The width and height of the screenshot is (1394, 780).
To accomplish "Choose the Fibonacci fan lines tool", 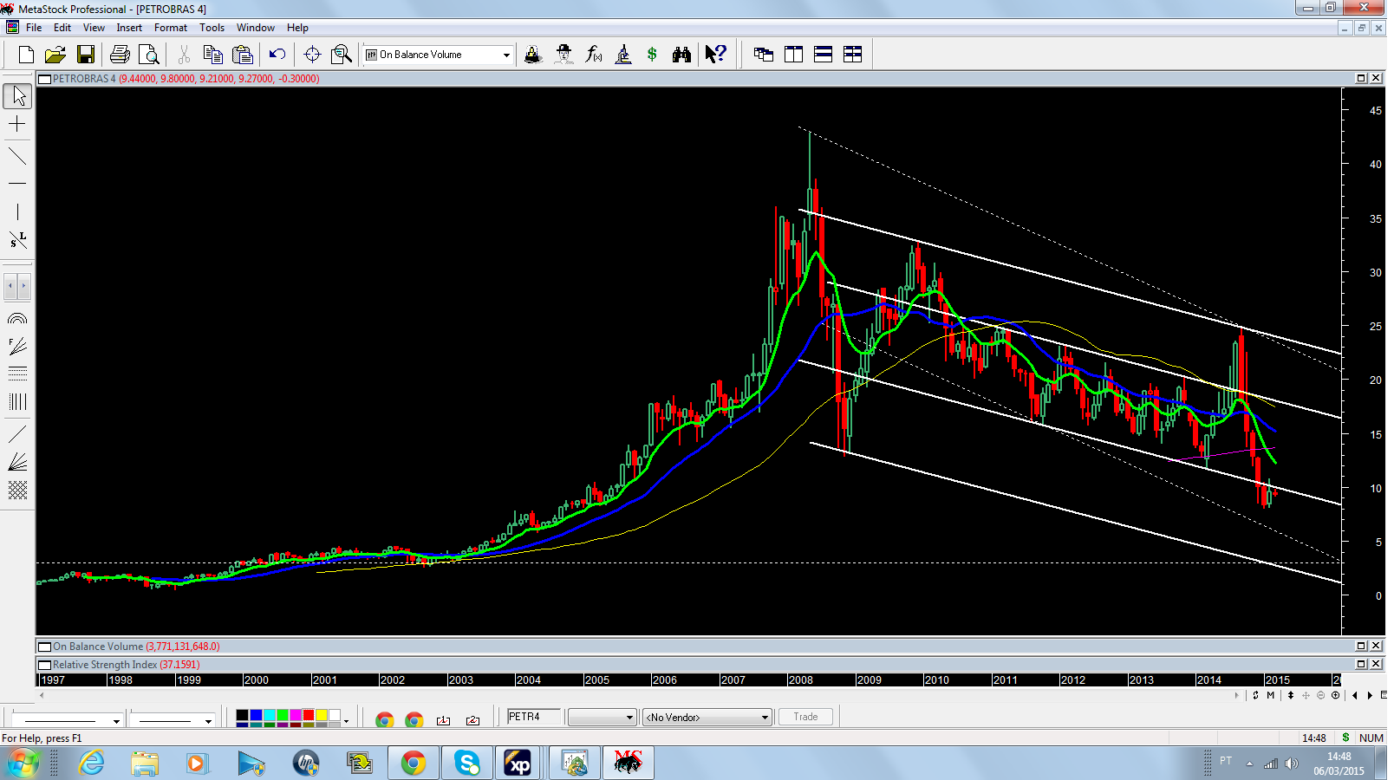I will (x=17, y=347).
